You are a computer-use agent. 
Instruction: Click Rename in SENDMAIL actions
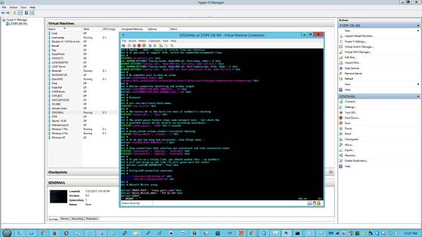pos(350,155)
